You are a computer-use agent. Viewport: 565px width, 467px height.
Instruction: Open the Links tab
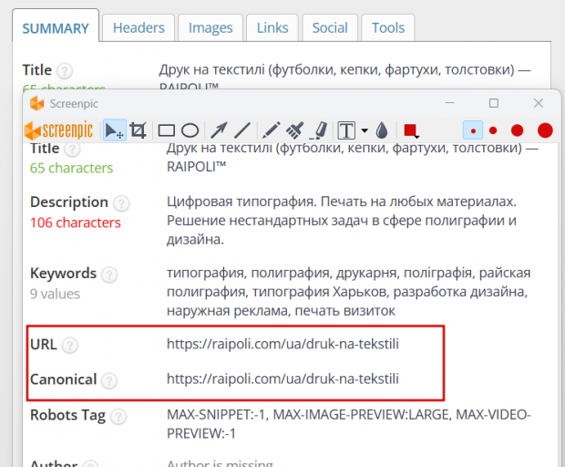pos(272,27)
